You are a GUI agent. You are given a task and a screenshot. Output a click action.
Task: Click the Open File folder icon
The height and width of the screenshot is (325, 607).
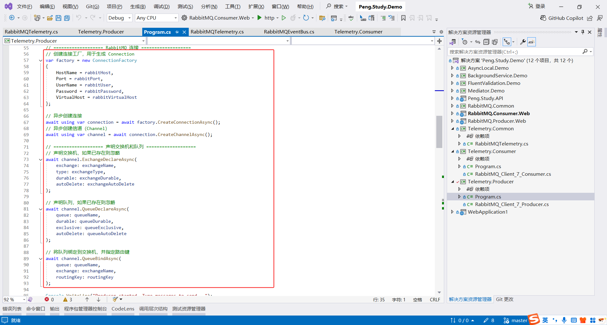click(x=50, y=18)
